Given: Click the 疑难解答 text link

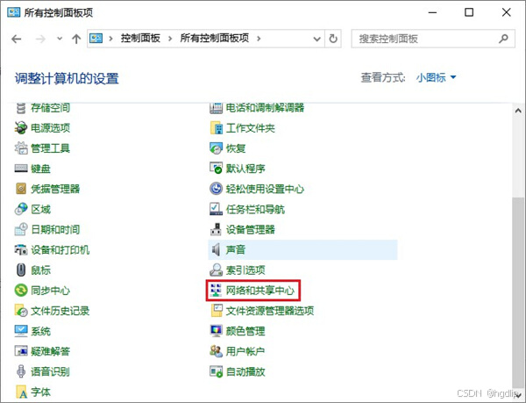Looking at the screenshot, I should (x=50, y=351).
